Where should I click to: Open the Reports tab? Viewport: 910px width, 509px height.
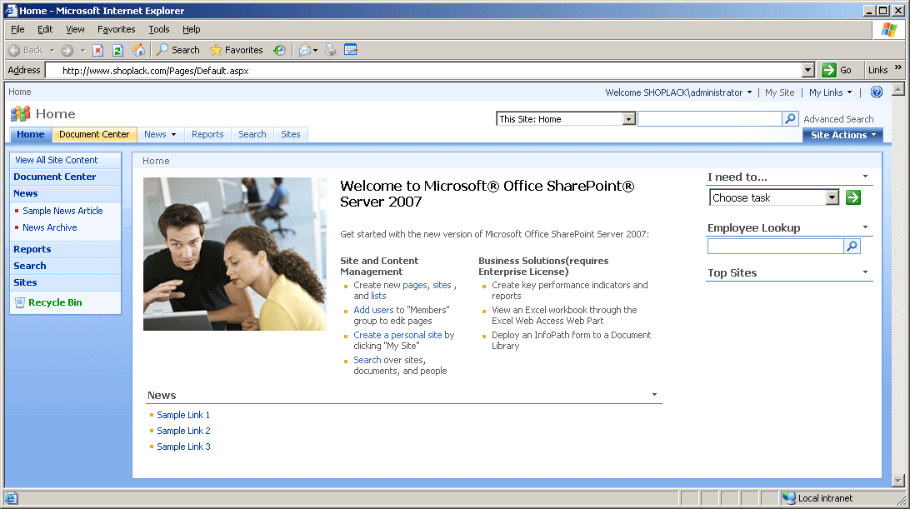click(207, 134)
